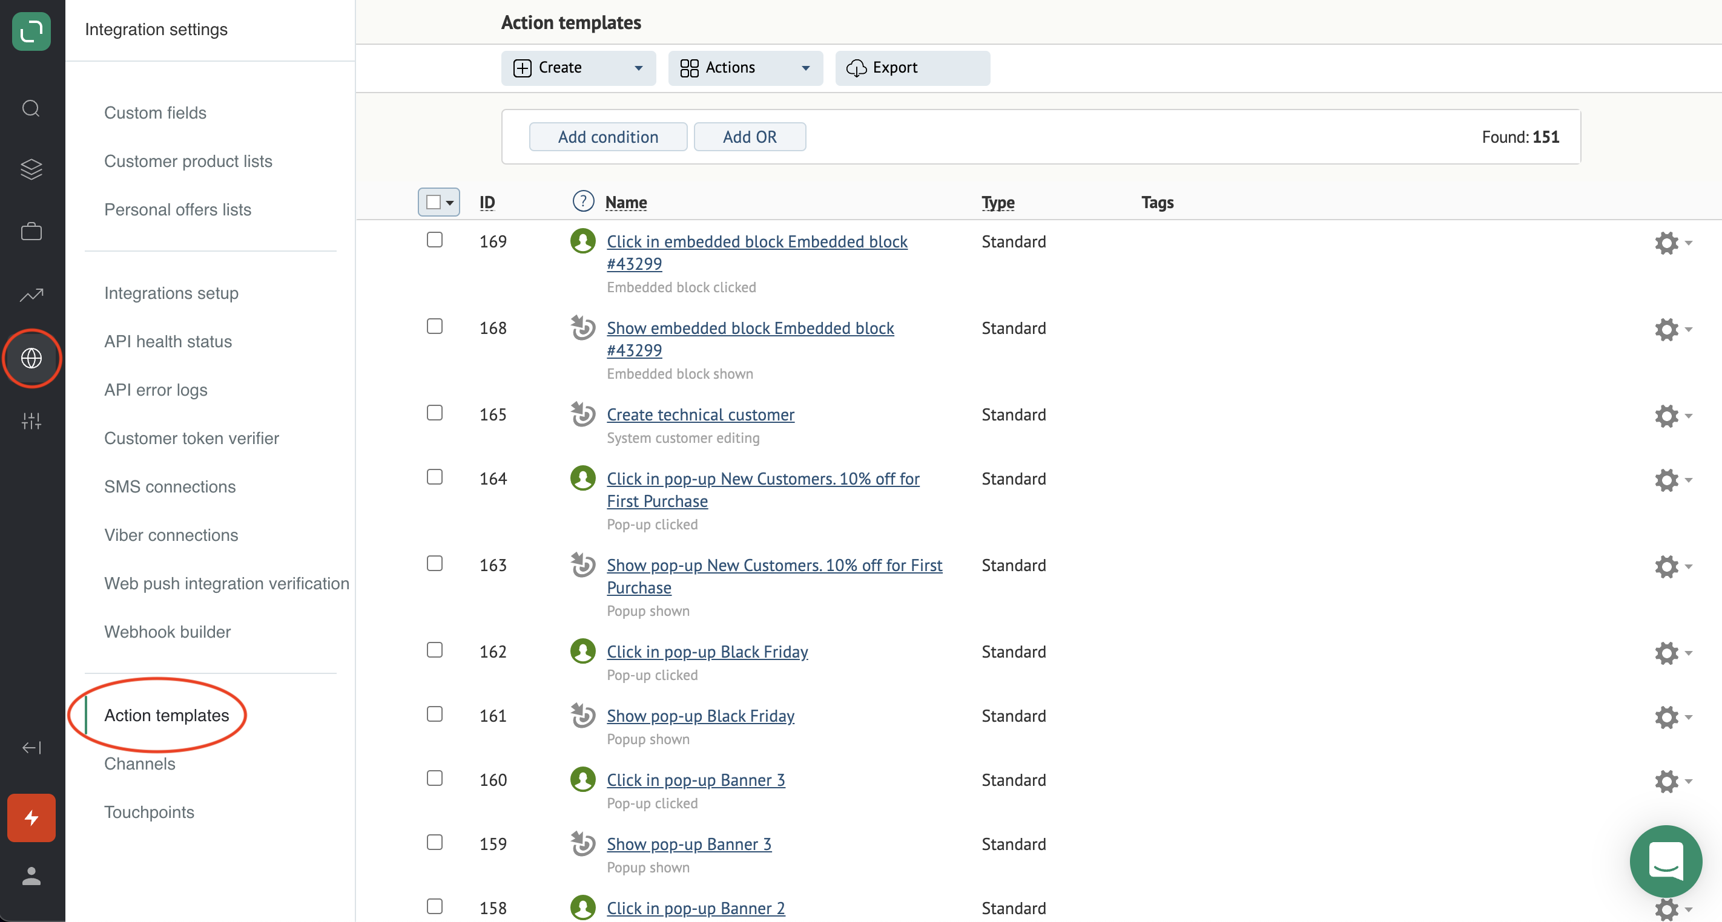Click the green customer icon for row 164
This screenshot has width=1722, height=922.
pos(583,479)
